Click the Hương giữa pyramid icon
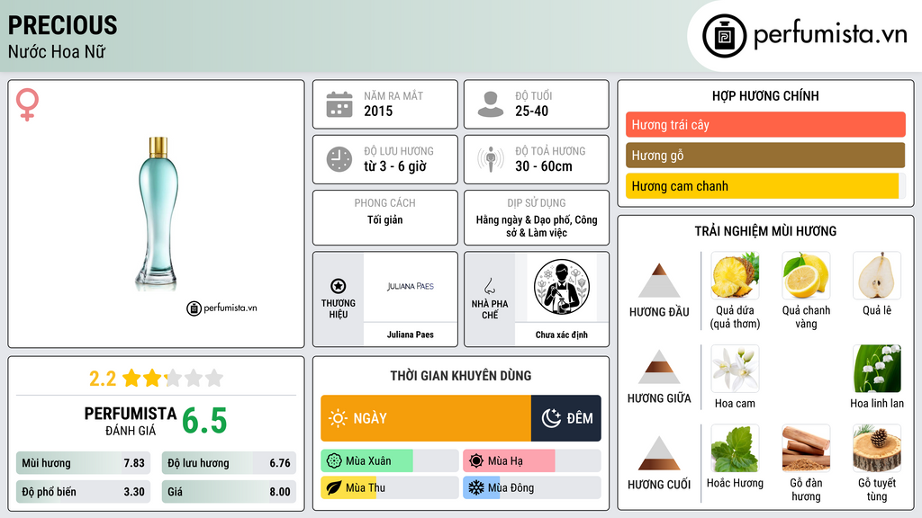 (x=659, y=367)
